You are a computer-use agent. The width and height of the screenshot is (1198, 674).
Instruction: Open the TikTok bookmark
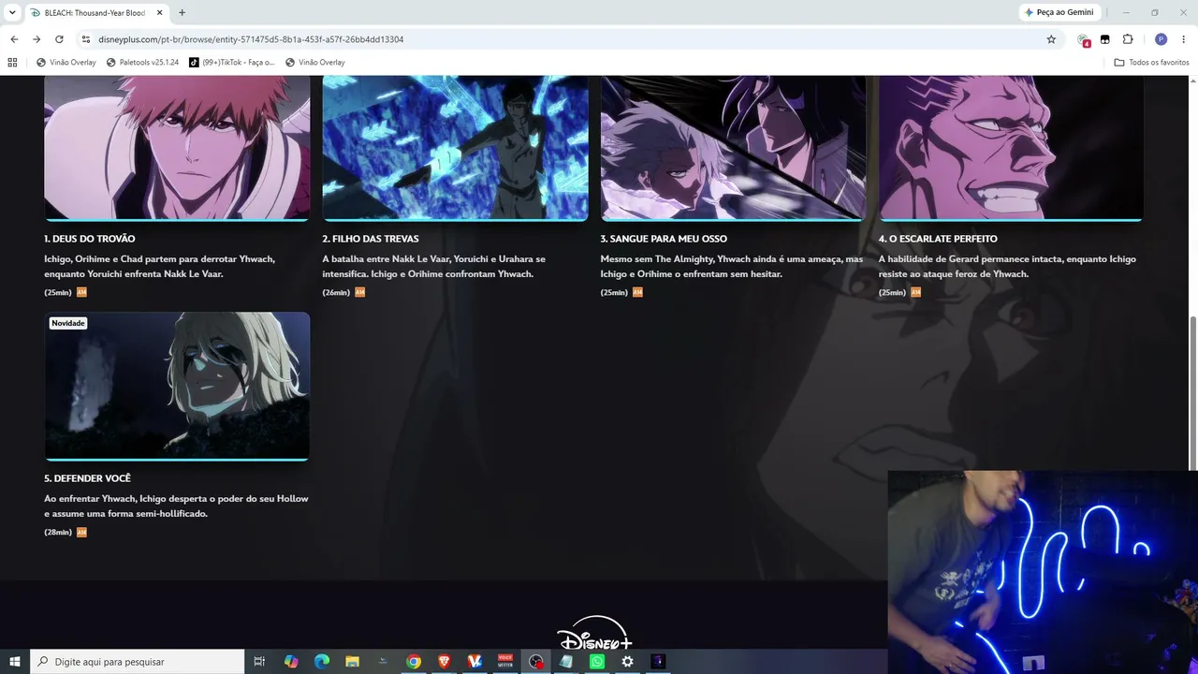[x=232, y=63]
